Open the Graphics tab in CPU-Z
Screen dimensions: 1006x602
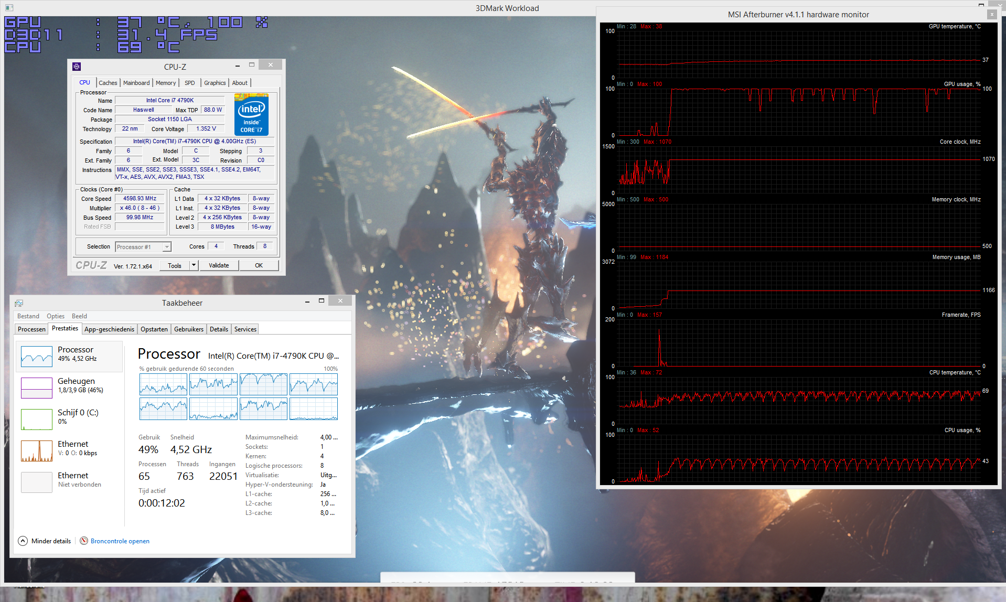point(215,83)
